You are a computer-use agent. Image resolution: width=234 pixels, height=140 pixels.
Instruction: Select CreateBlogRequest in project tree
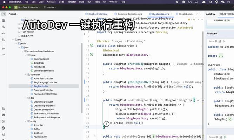coord(43,102)
